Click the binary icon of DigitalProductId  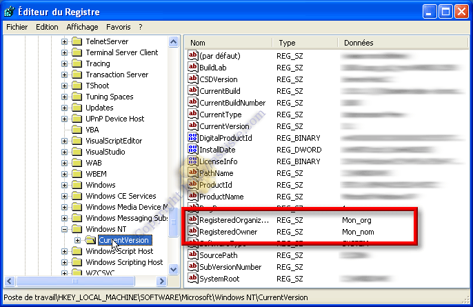(193, 138)
